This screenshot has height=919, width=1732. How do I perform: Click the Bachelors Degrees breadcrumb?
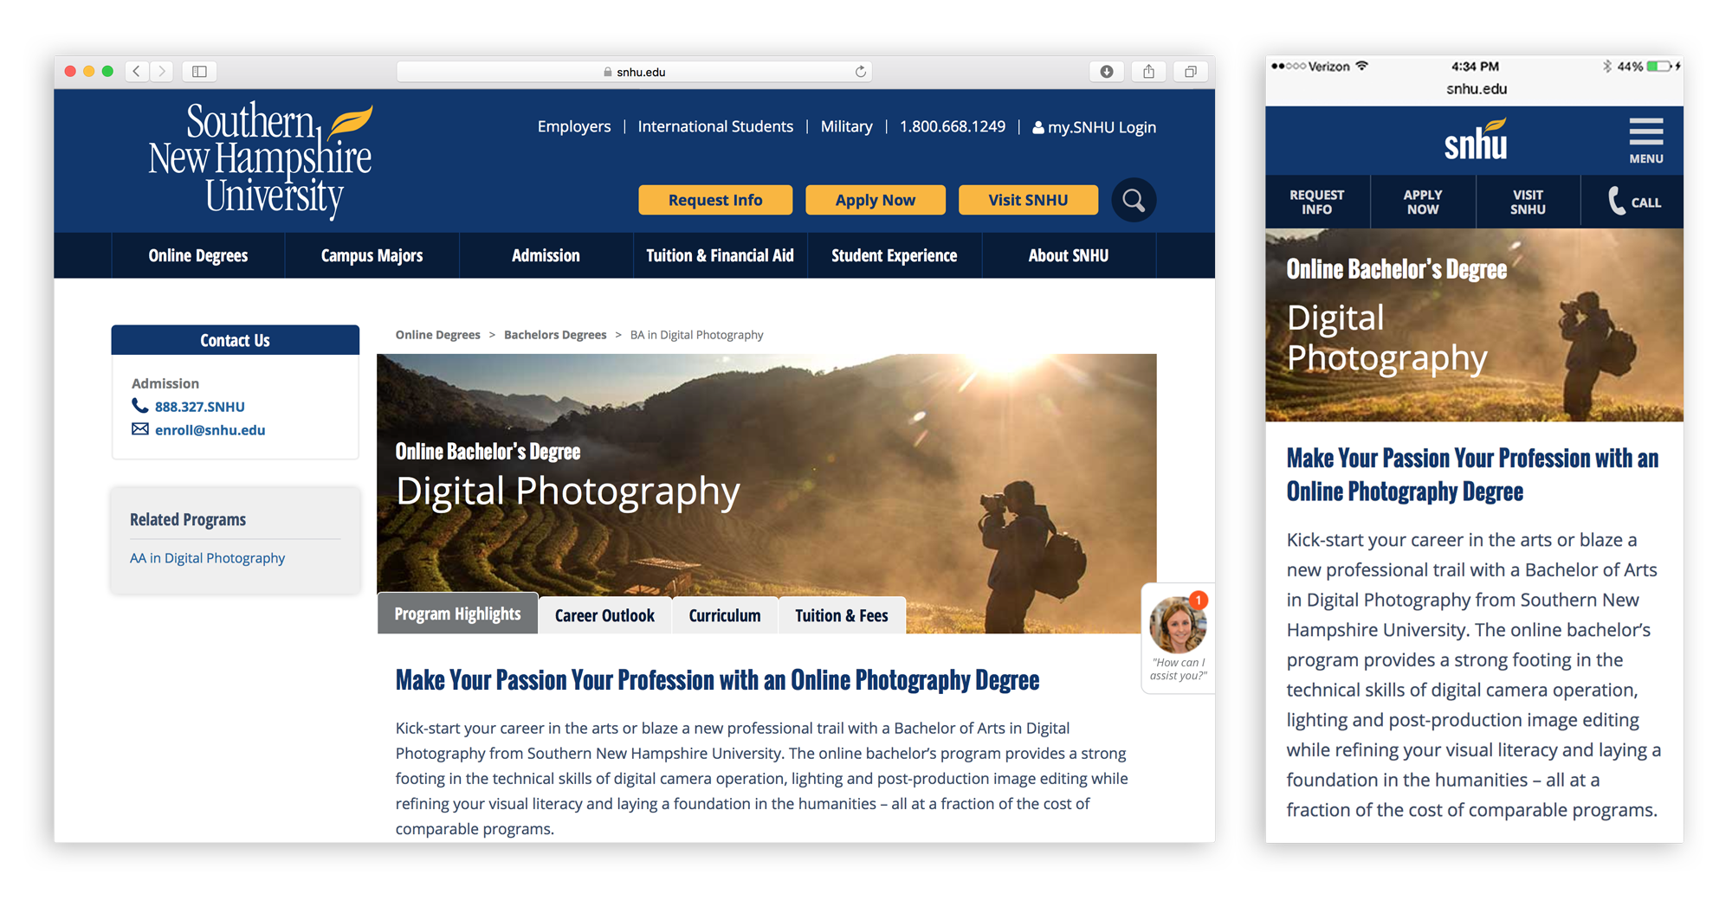[x=555, y=335]
